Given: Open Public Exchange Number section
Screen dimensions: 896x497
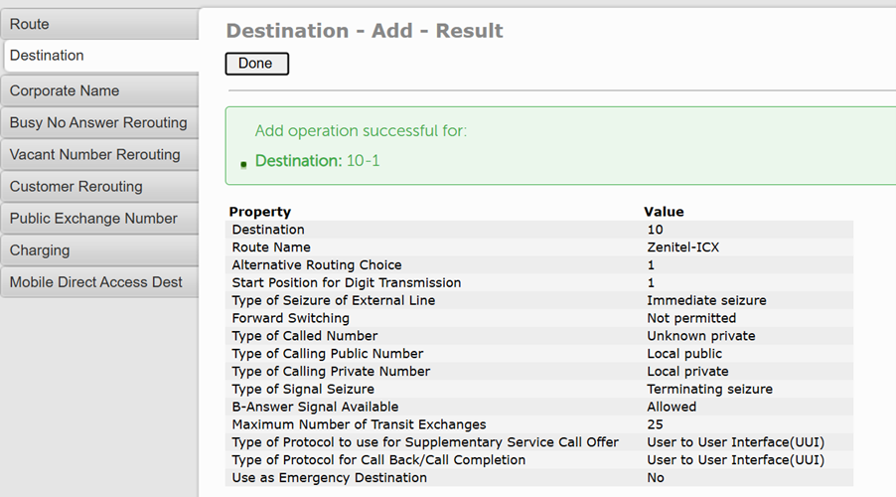Looking at the screenshot, I should (x=99, y=218).
